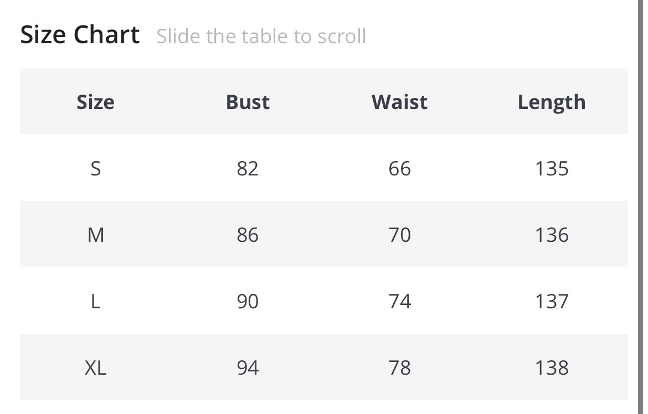Image resolution: width=648 pixels, height=414 pixels.
Task: Click waist value 78 in XL row
Action: 399,368
